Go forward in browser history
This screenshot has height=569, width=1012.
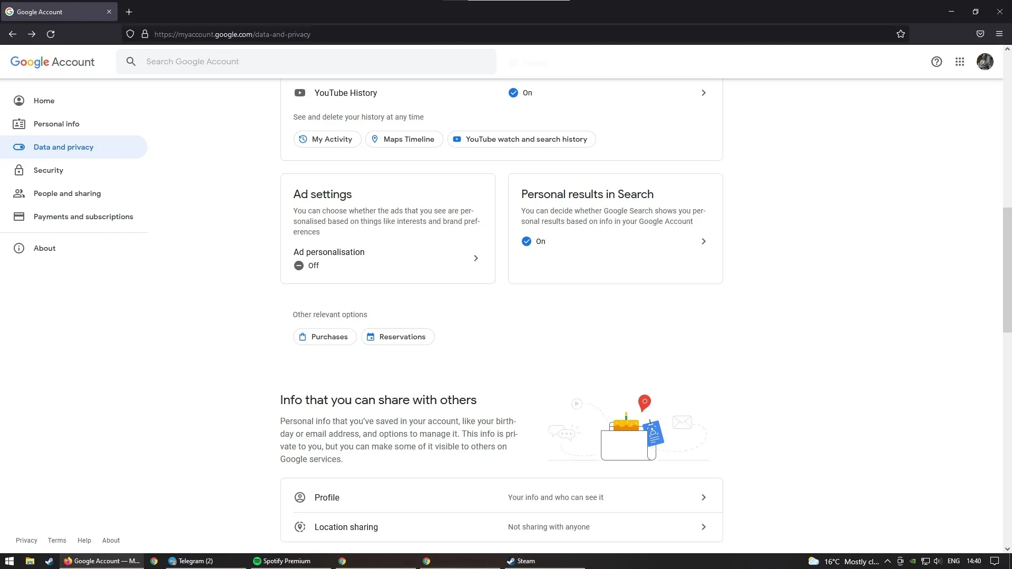32,34
